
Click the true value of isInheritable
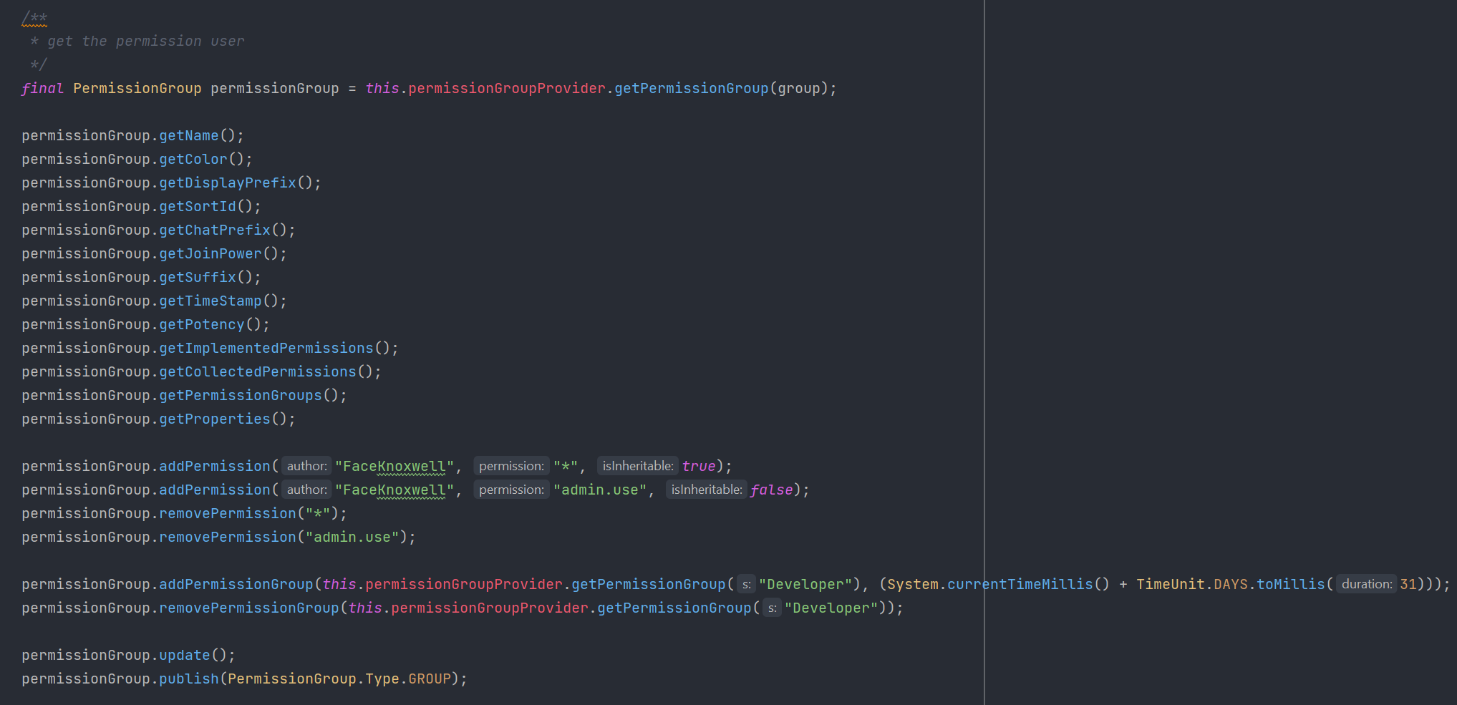tap(699, 466)
